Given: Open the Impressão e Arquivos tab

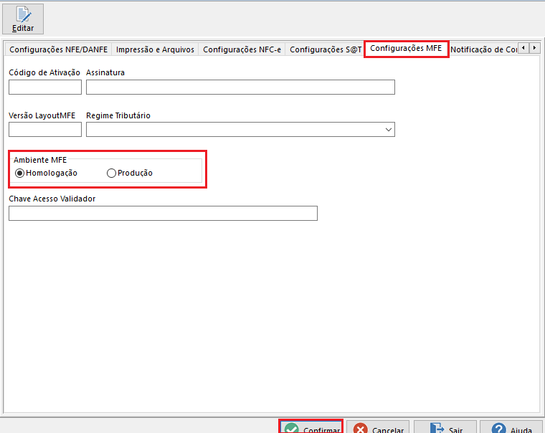Looking at the screenshot, I should tap(155, 49).
